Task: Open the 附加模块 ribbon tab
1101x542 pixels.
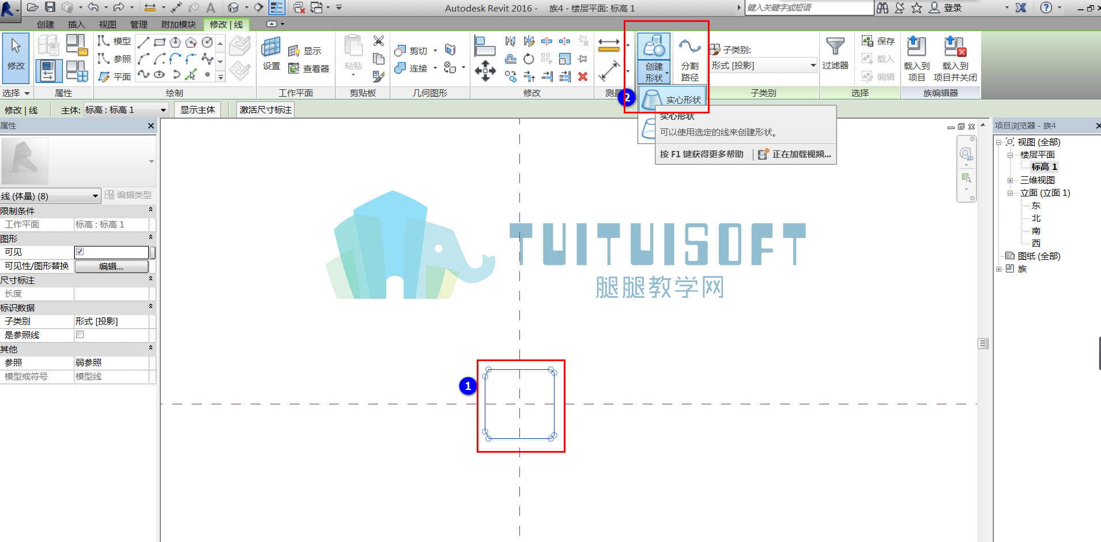Action: tap(179, 24)
